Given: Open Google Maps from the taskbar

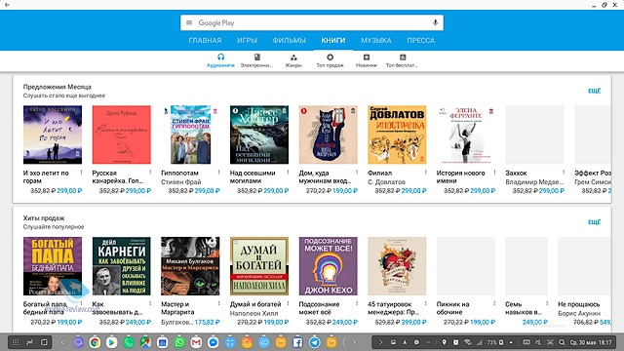Looking at the screenshot, I should (145, 342).
